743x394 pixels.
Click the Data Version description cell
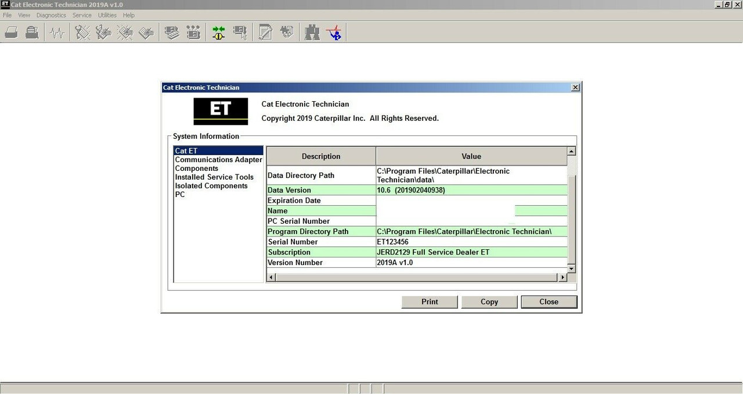pyautogui.click(x=321, y=190)
